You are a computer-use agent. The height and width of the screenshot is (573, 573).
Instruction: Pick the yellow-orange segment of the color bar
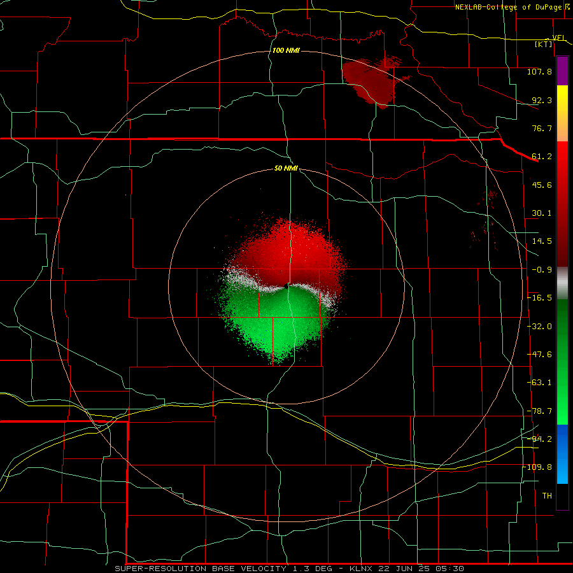tap(562, 113)
